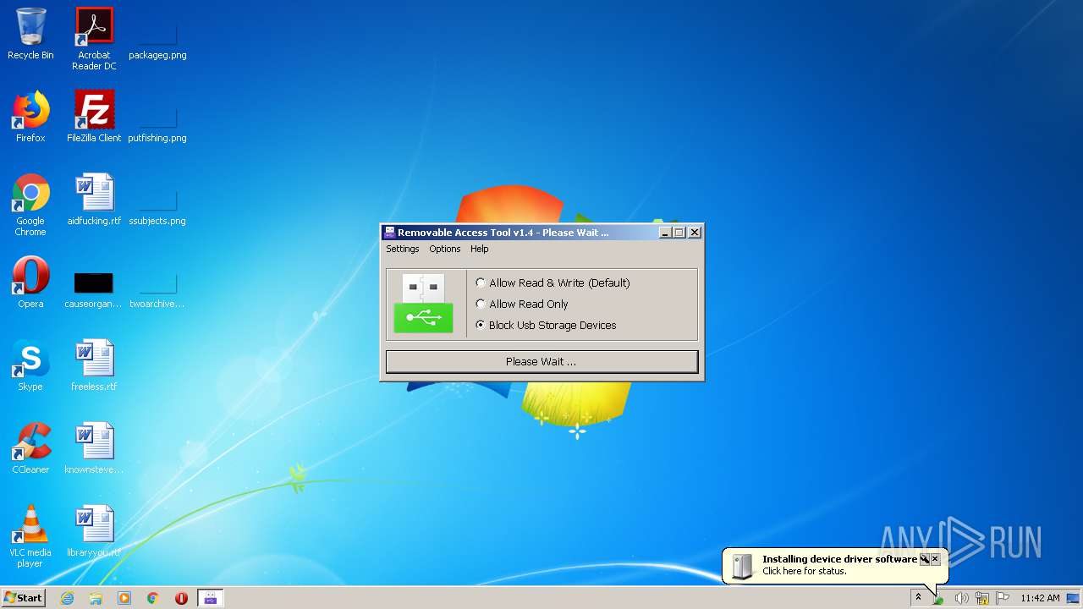Viewport: 1083px width, 609px height.
Task: Select the ssubjects.png desktop file
Action: click(157, 200)
